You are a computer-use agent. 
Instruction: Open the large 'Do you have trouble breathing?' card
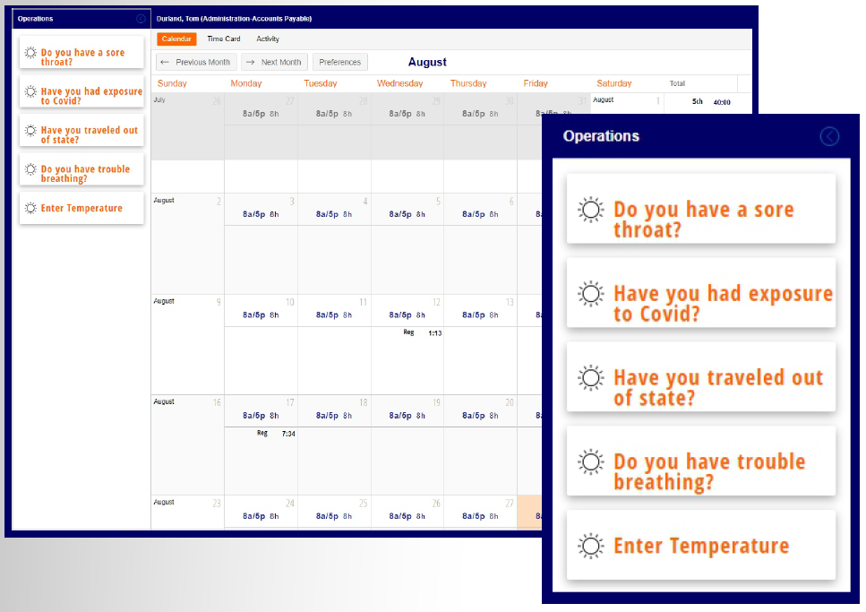[701, 461]
